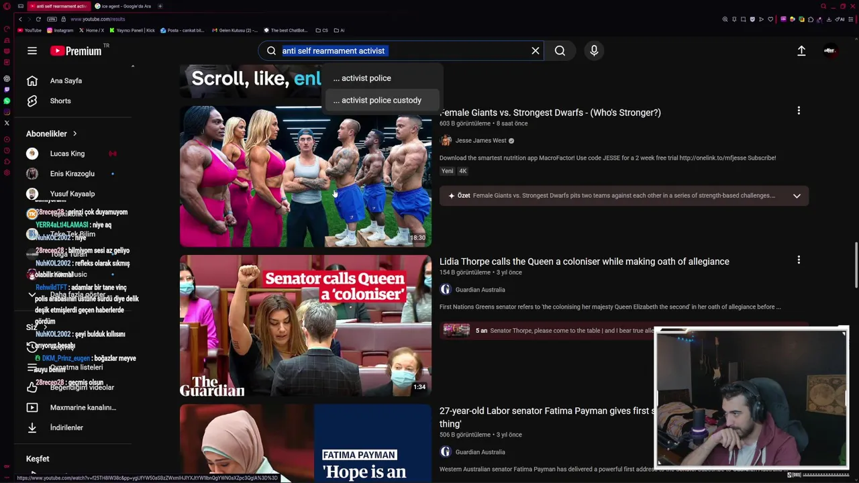Open a new tab with plus button

160,6
